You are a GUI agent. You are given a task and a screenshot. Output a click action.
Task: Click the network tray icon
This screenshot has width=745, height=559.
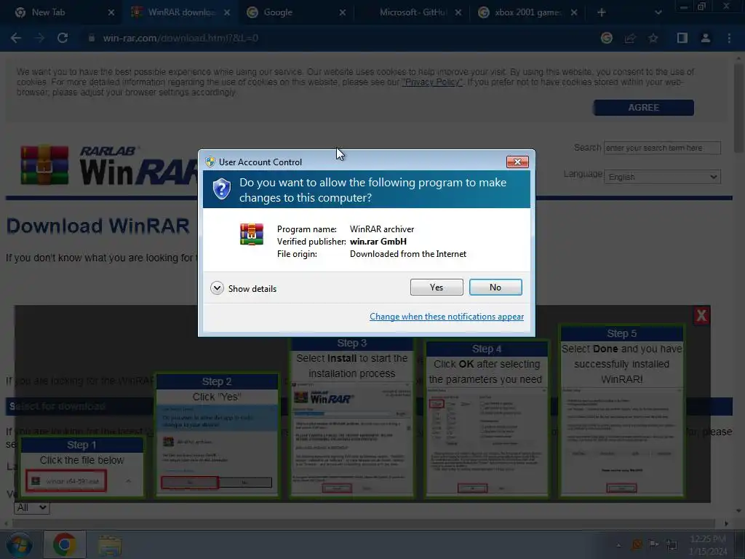pos(672,544)
